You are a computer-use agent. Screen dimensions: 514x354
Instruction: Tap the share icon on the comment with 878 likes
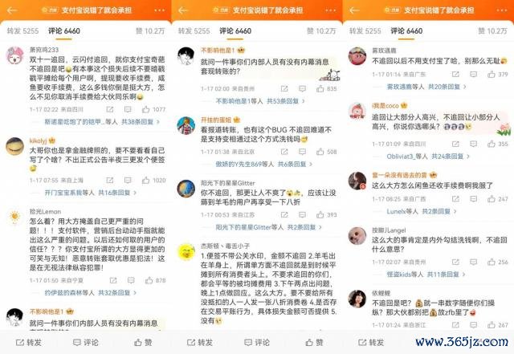click(113, 280)
